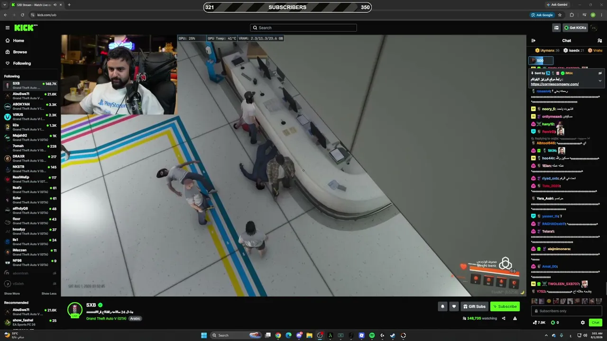Collapse the following list with Show Less
The width and height of the screenshot is (607, 341).
pyautogui.click(x=49, y=294)
